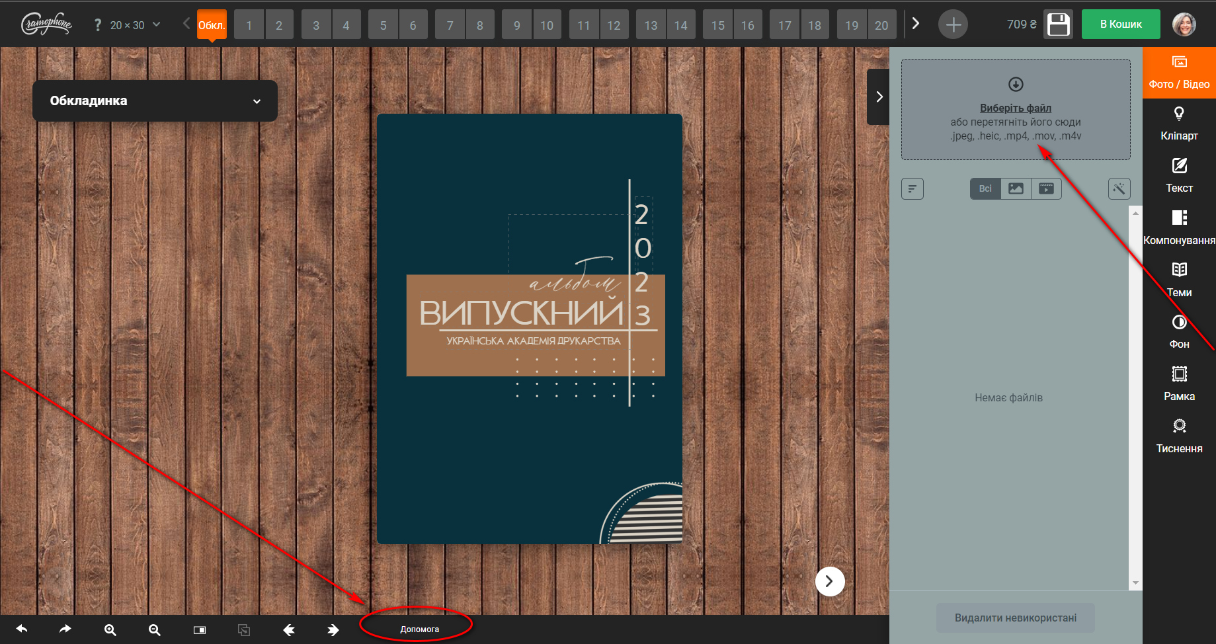This screenshot has width=1216, height=644.
Task: Click the Виберіть файл upload link
Action: coord(1015,108)
